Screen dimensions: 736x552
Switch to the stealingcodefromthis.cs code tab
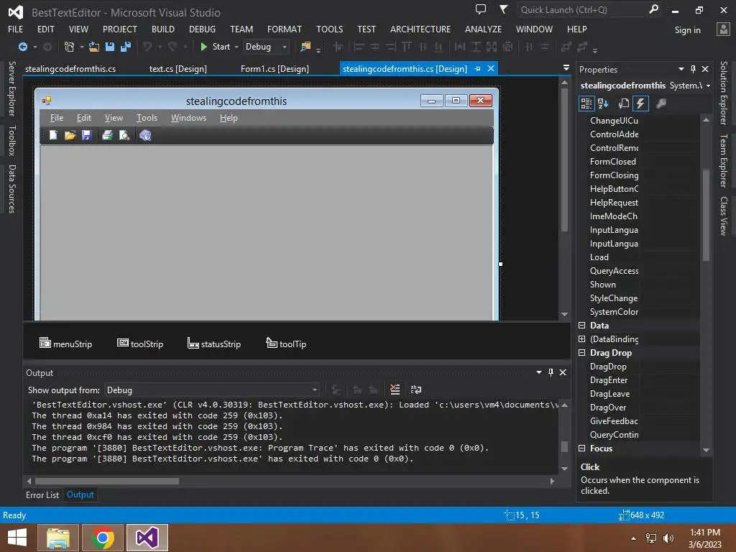pyautogui.click(x=70, y=69)
